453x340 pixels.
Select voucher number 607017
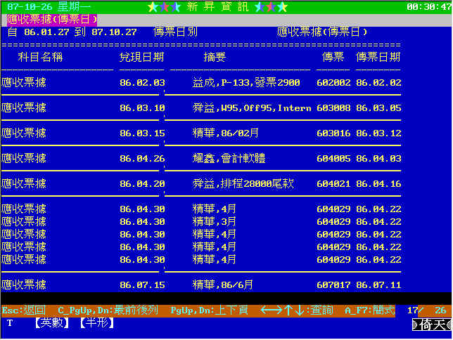coord(333,285)
